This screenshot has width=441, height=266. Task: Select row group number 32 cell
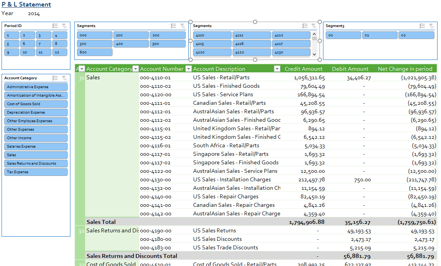click(x=81, y=232)
